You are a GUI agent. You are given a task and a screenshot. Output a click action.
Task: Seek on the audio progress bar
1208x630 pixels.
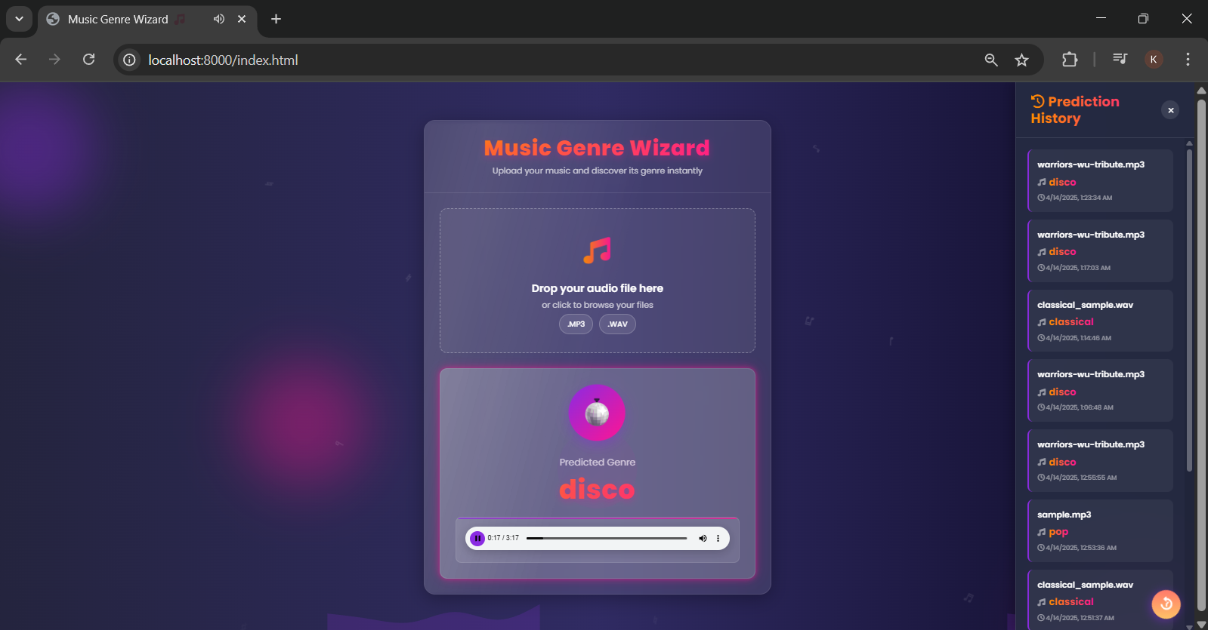606,538
